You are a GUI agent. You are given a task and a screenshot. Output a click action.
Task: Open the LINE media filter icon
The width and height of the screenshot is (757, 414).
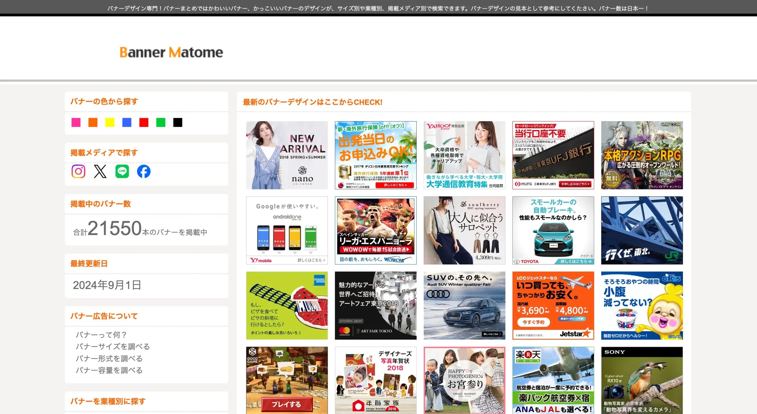pyautogui.click(x=122, y=171)
